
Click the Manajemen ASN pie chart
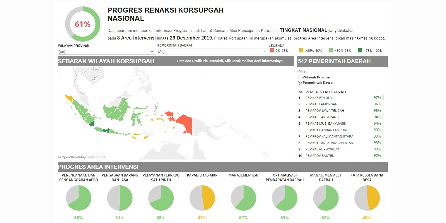(243, 198)
